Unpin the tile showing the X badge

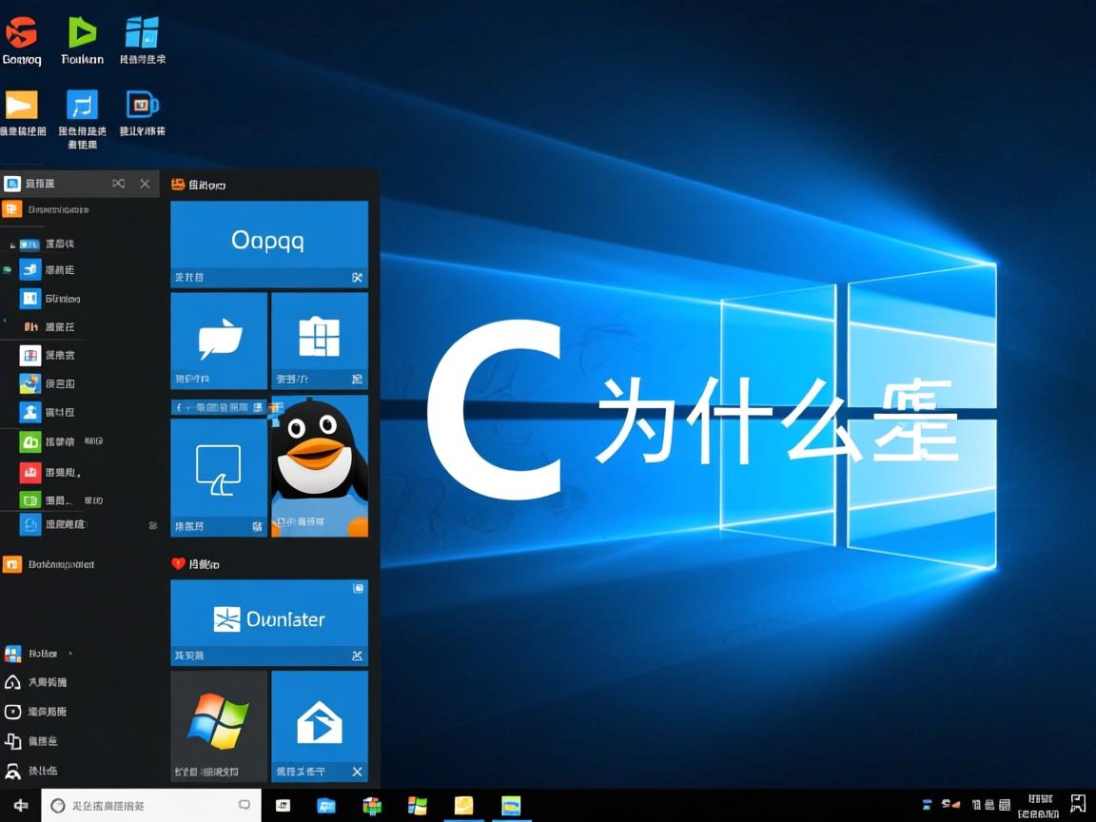(356, 772)
